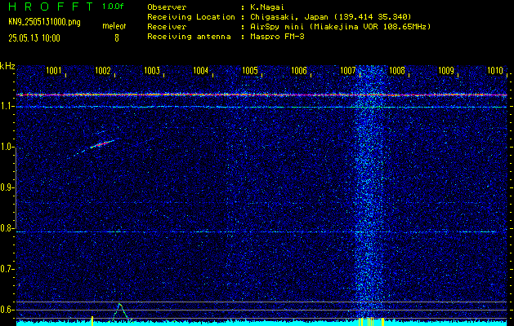Viewport: 514px width, 326px height.
Task: Select the date stamp 25.05.13 10:00
Action: click(x=34, y=38)
